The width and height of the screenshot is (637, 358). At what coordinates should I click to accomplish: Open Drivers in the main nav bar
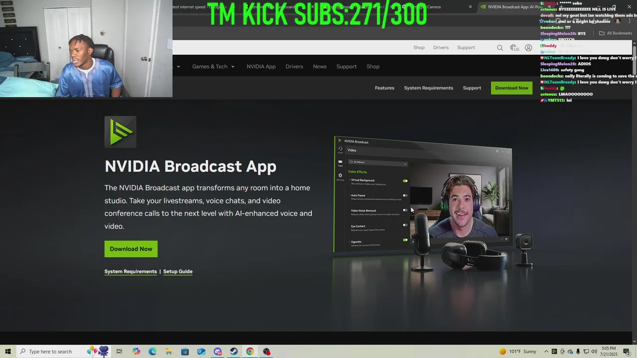point(294,67)
